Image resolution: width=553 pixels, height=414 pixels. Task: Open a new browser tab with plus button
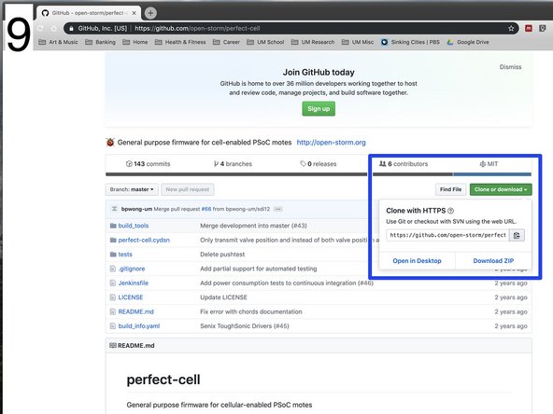tap(150, 13)
